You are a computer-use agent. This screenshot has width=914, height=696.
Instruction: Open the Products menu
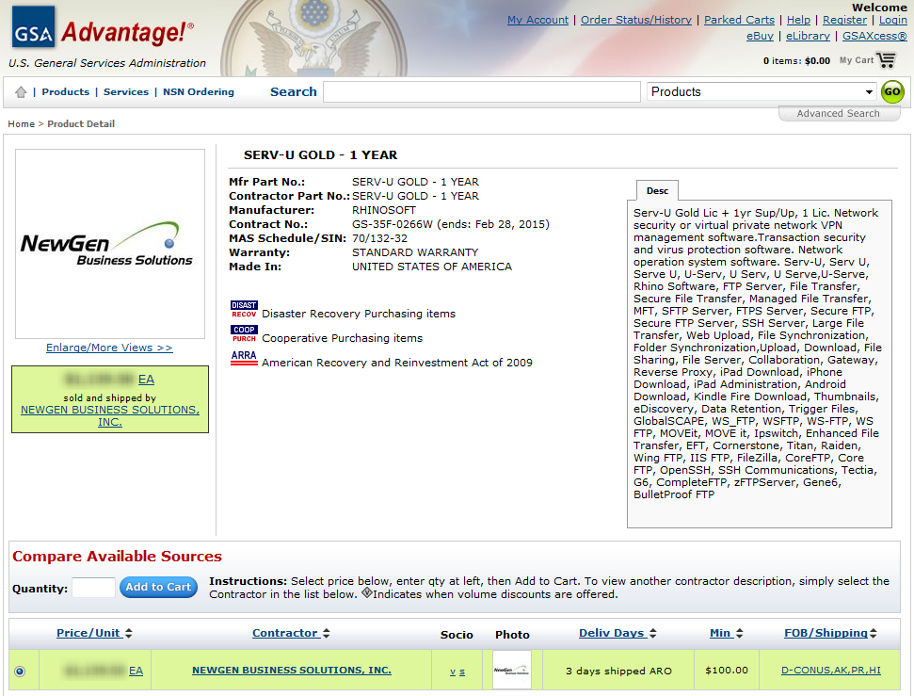(65, 91)
